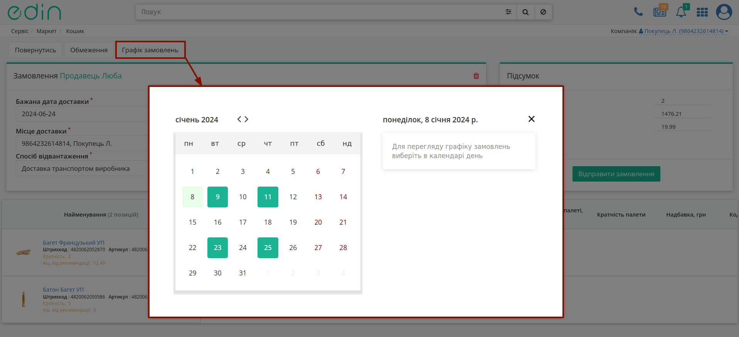Open the phone support icon
The height and width of the screenshot is (337, 739).
638,12
